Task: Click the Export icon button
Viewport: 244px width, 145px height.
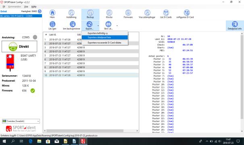Action: (x=89, y=24)
